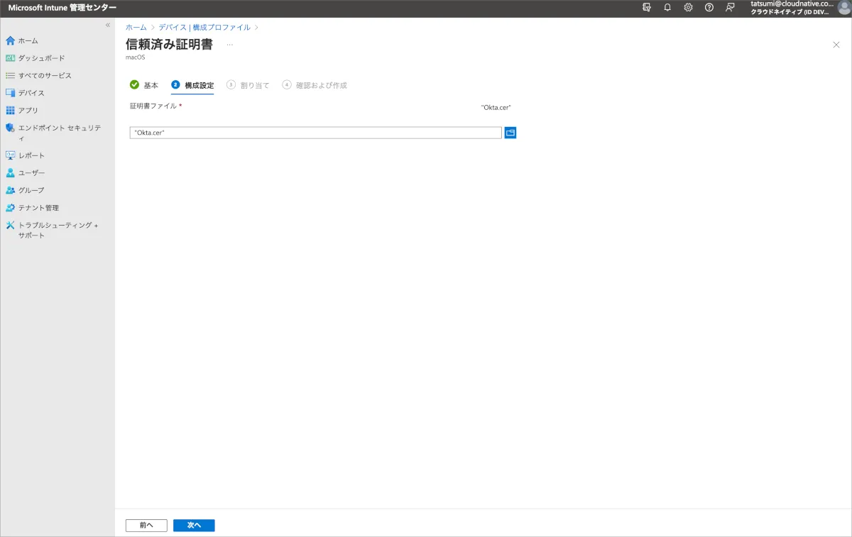Viewport: 852px width, 537px height.
Task: Open help question mark icon
Action: pyautogui.click(x=709, y=7)
